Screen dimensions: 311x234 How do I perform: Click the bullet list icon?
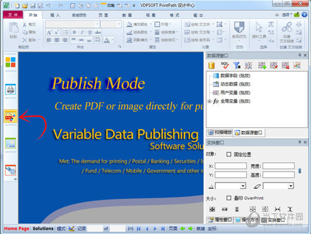click(x=65, y=32)
